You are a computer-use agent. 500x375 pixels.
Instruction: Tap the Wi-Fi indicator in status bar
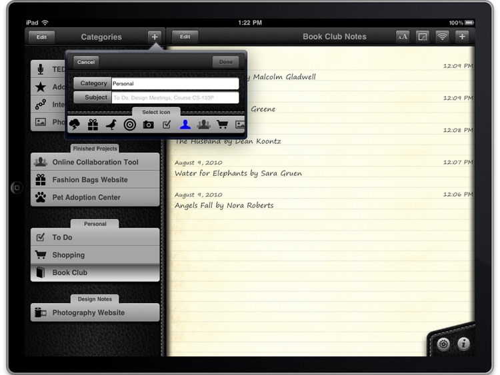point(45,23)
